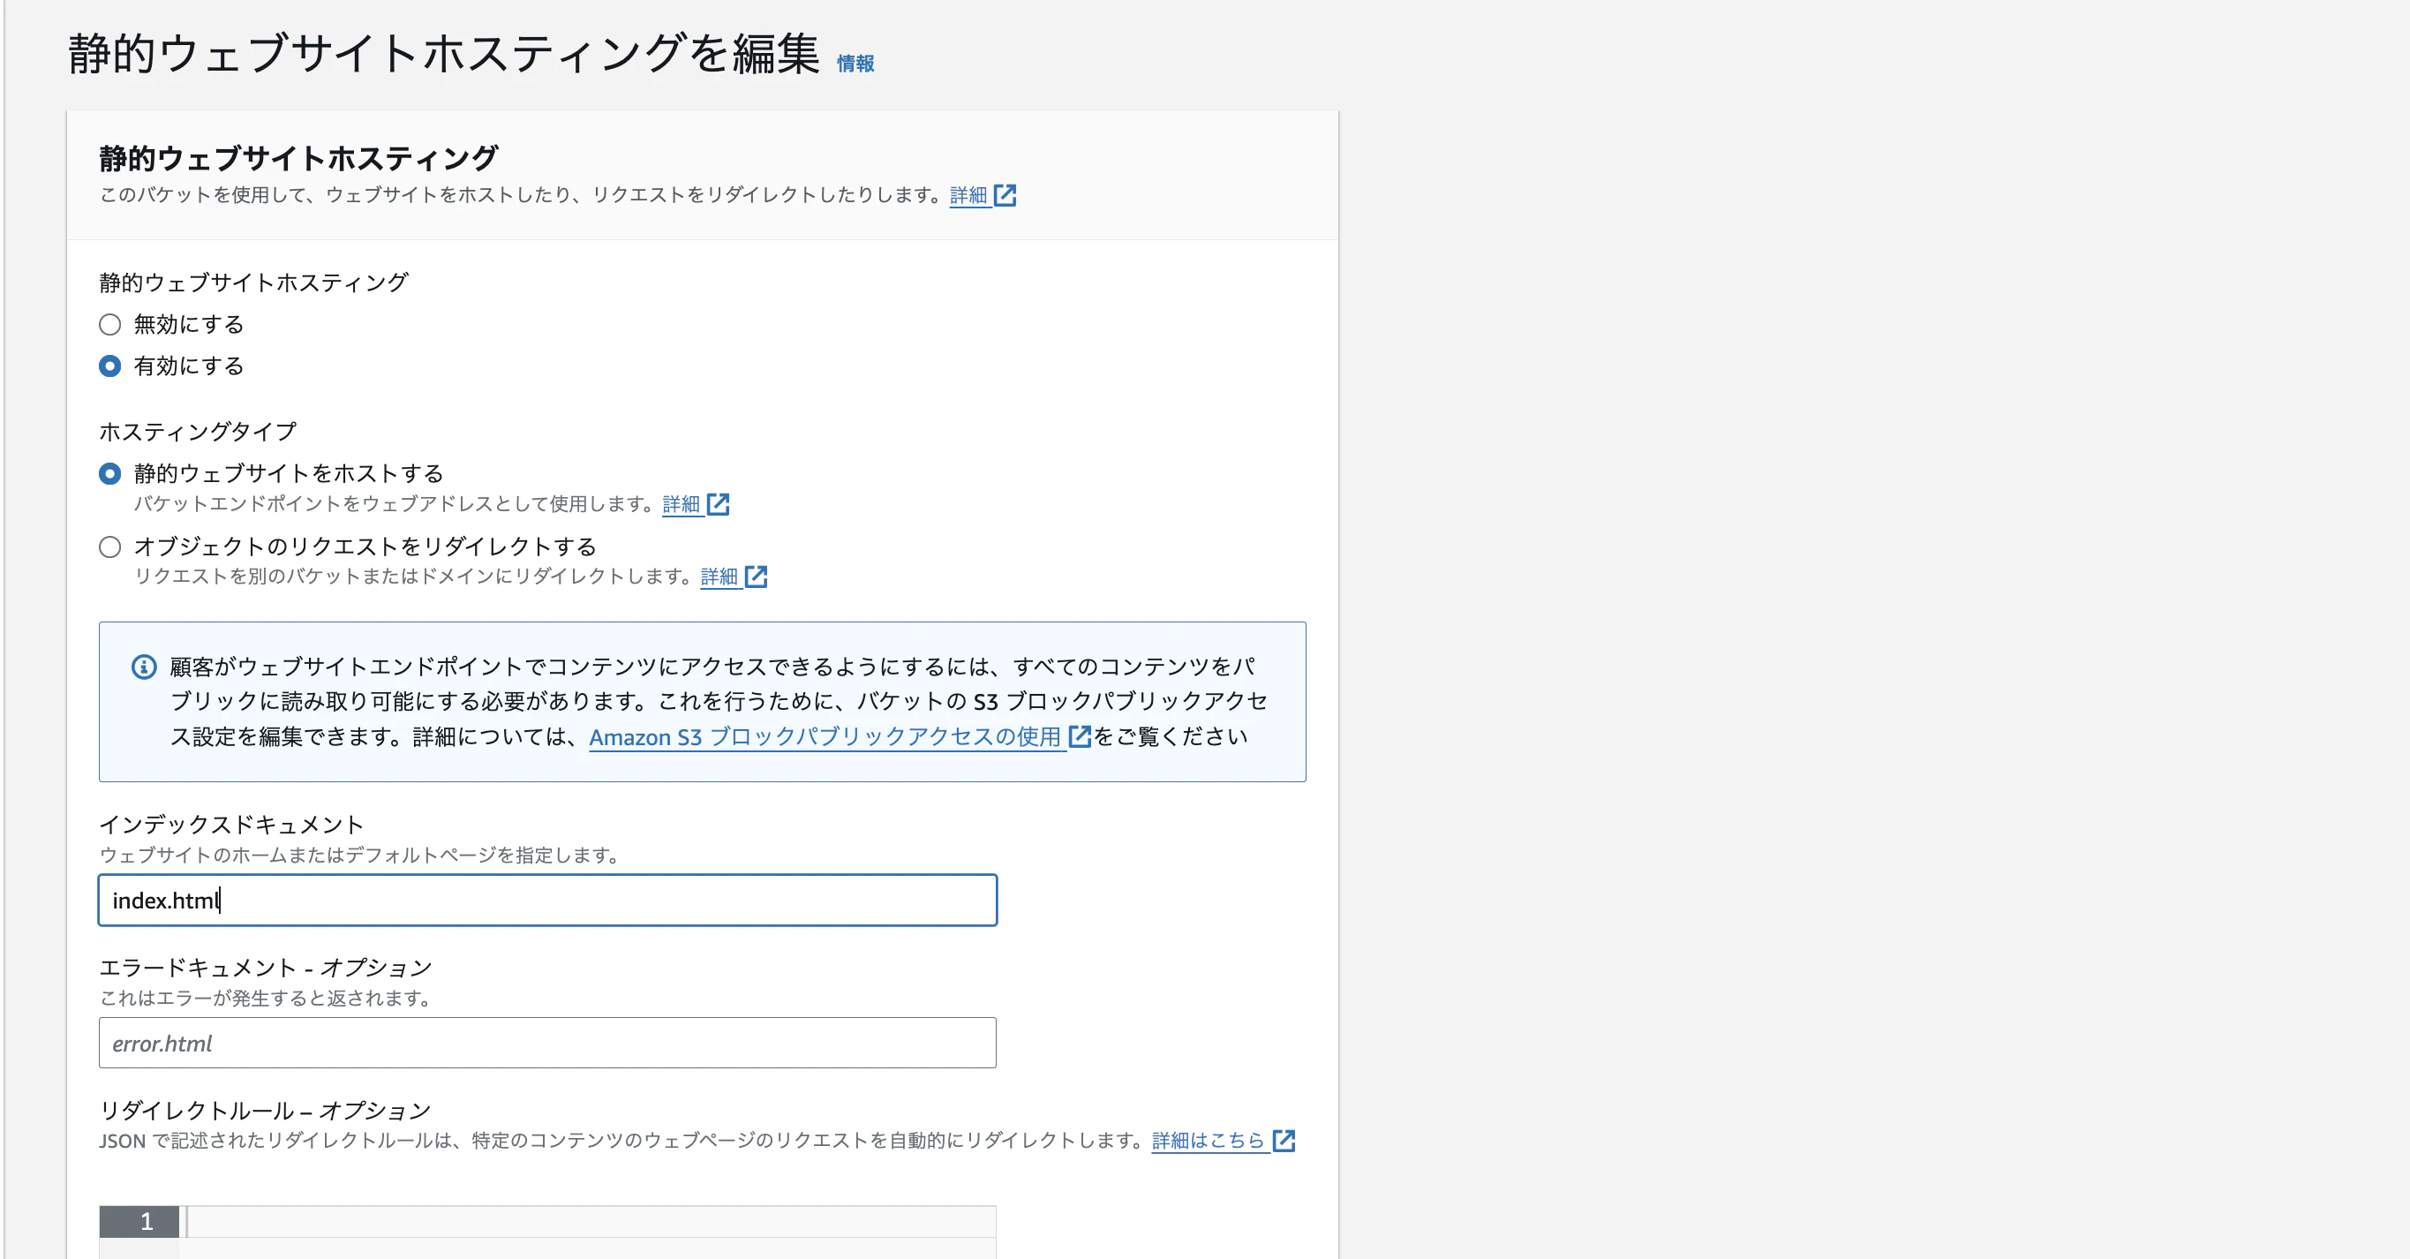Screen dimensions: 2410x1259
Task: Select 静的ウェブサイトをホストする hosting type
Action: click(x=109, y=473)
